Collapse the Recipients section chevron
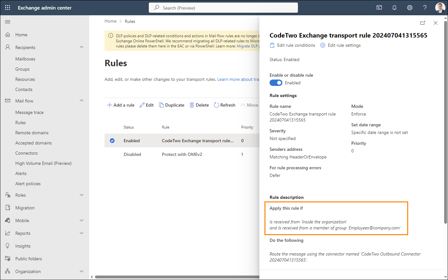Screen dimensions: 448x280 (82, 47)
